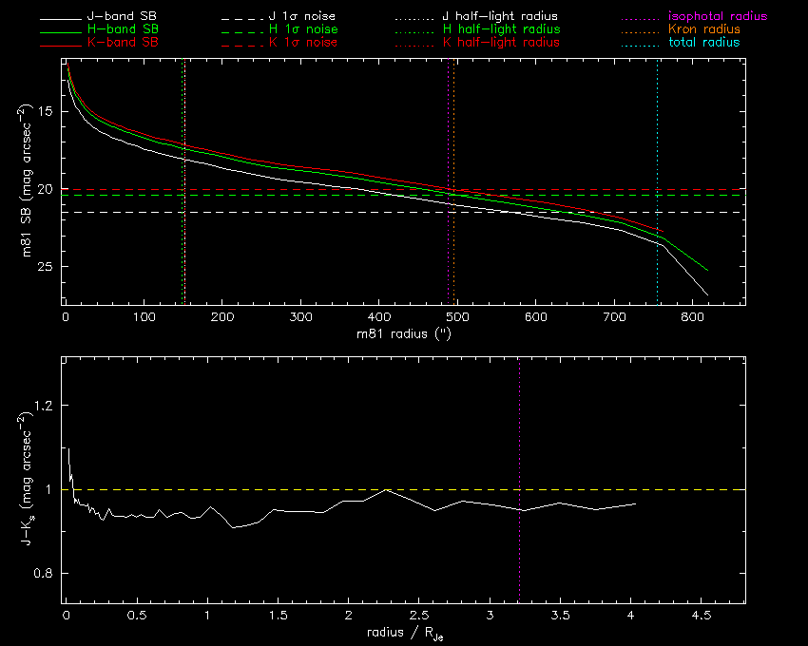Select the H half-light radius legend entry
808x646 pixels.
click(x=501, y=29)
